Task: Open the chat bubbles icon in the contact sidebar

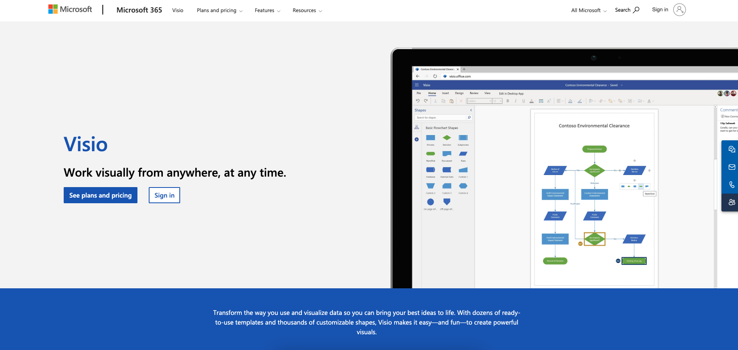Action: click(x=732, y=149)
